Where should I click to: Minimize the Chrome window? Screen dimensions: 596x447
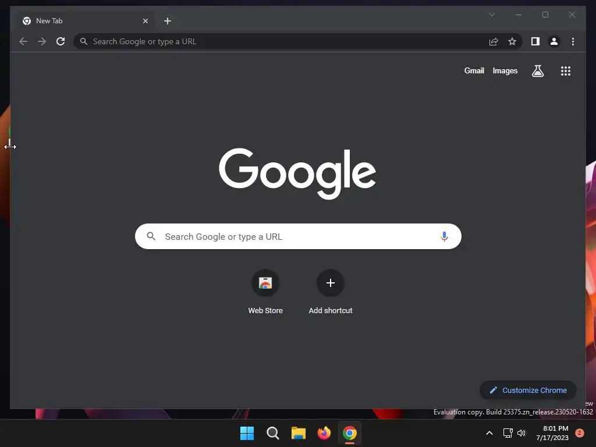coord(519,15)
